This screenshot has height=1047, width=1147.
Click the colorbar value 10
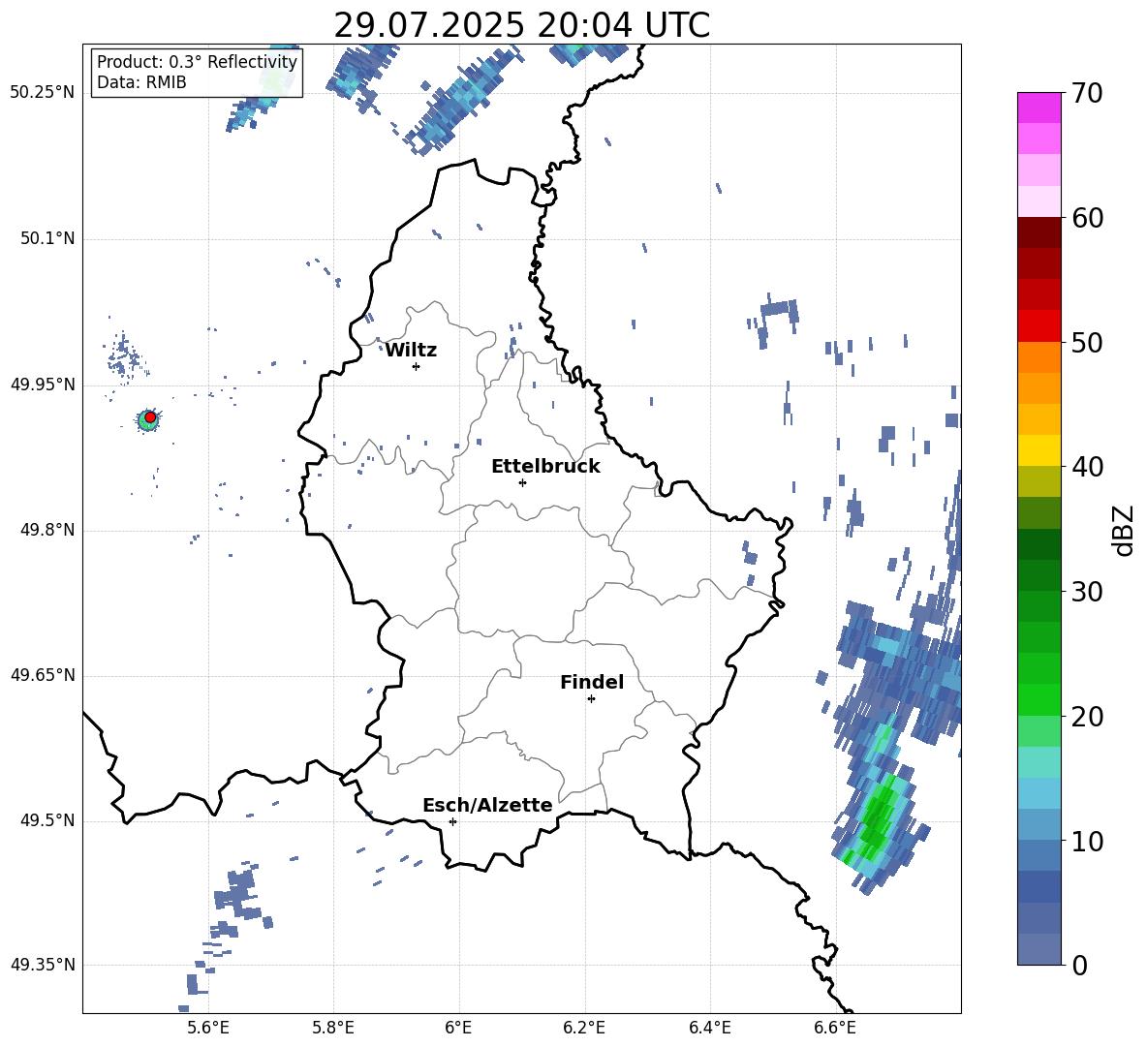point(1087,842)
